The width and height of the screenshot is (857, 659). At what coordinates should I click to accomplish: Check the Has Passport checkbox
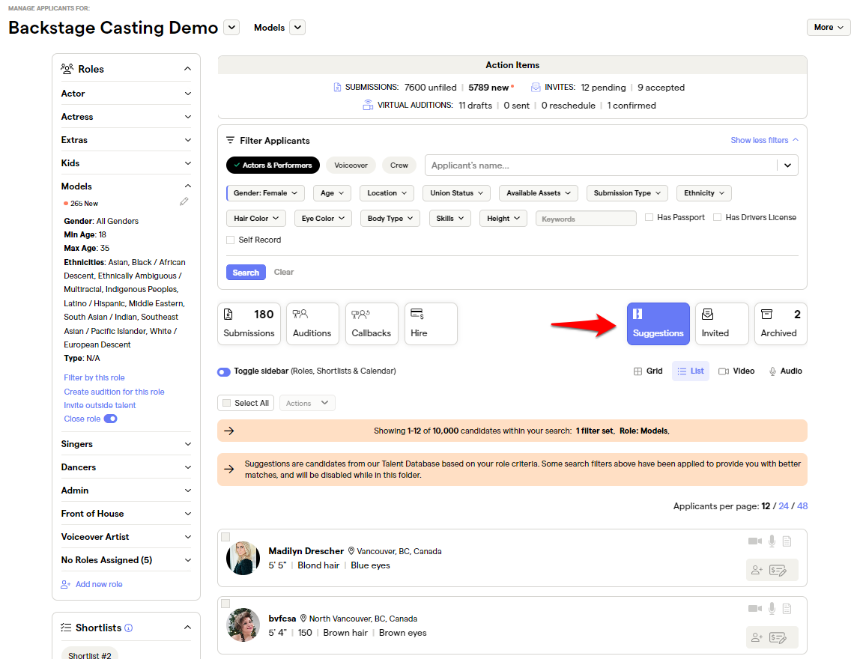point(649,216)
